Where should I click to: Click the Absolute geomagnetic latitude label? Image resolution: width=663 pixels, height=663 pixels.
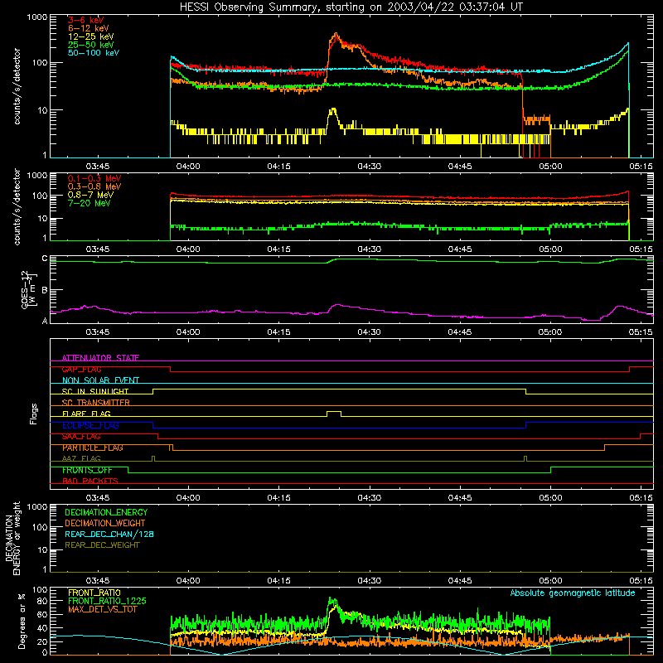[x=573, y=593]
